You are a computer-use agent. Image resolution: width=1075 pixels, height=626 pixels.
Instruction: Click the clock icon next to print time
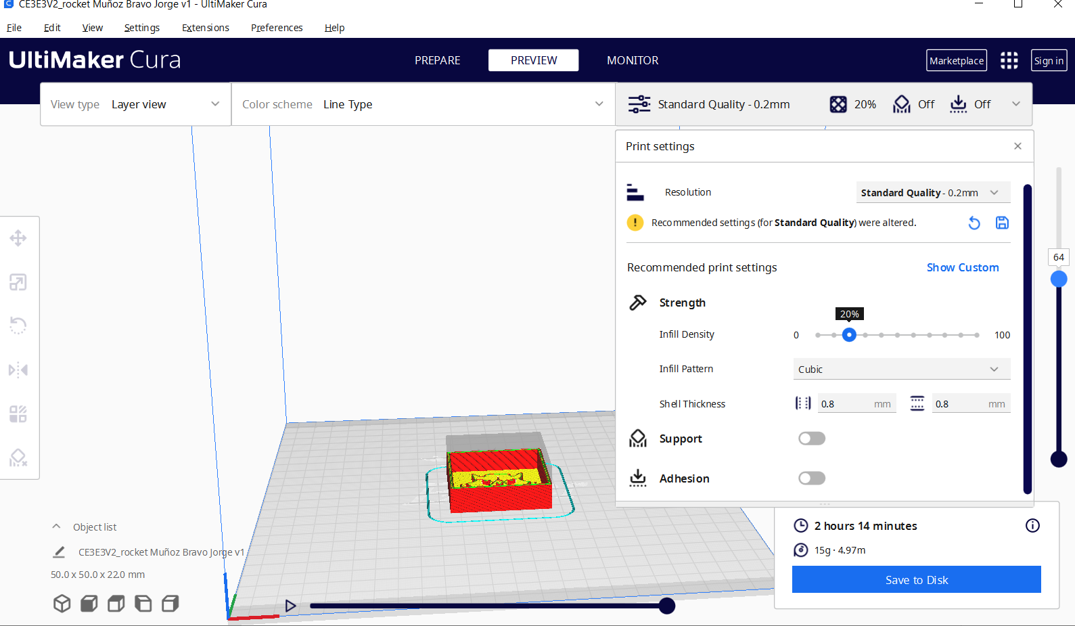pos(801,526)
